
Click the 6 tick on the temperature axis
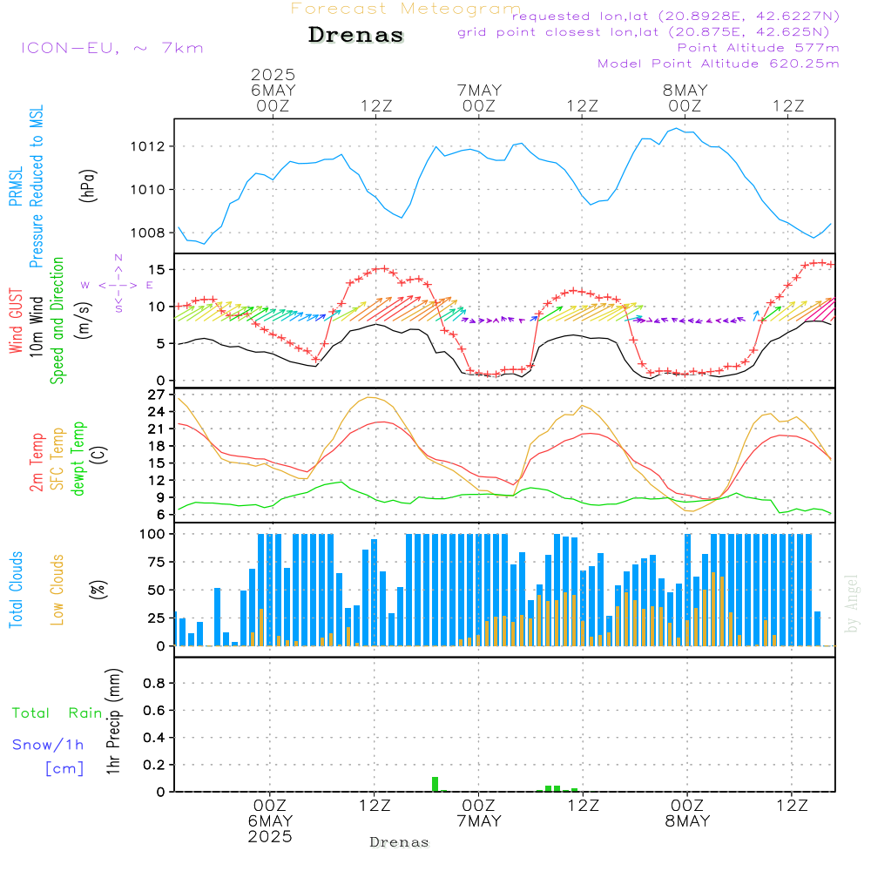point(160,515)
